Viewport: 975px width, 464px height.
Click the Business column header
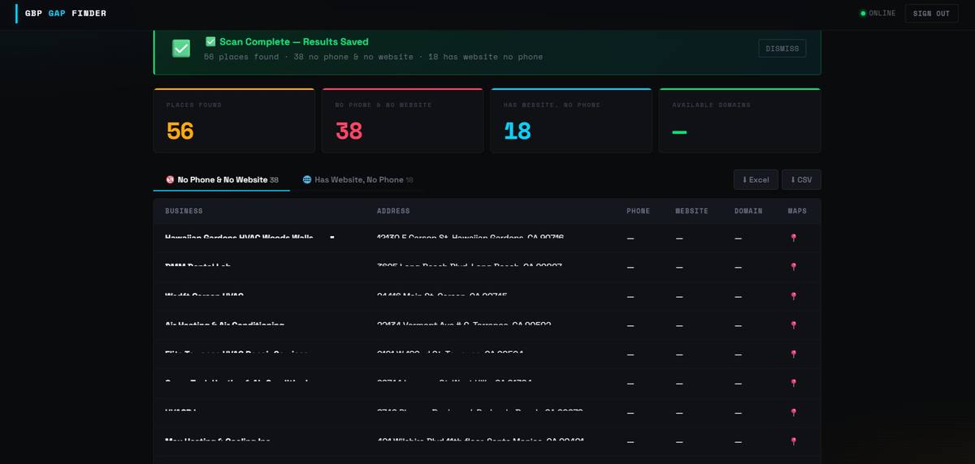point(184,211)
